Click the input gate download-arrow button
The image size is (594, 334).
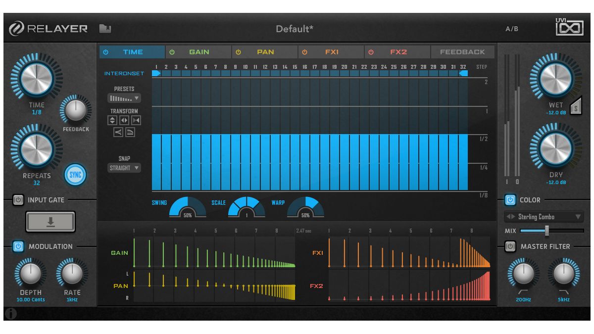50,222
